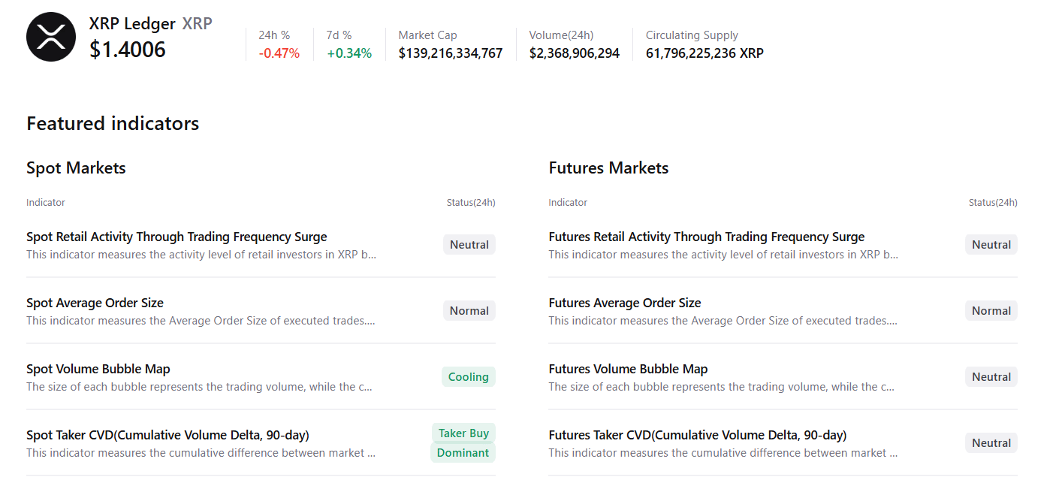
Task: Open Futures Volume Bubble Map indicator
Action: click(x=628, y=369)
